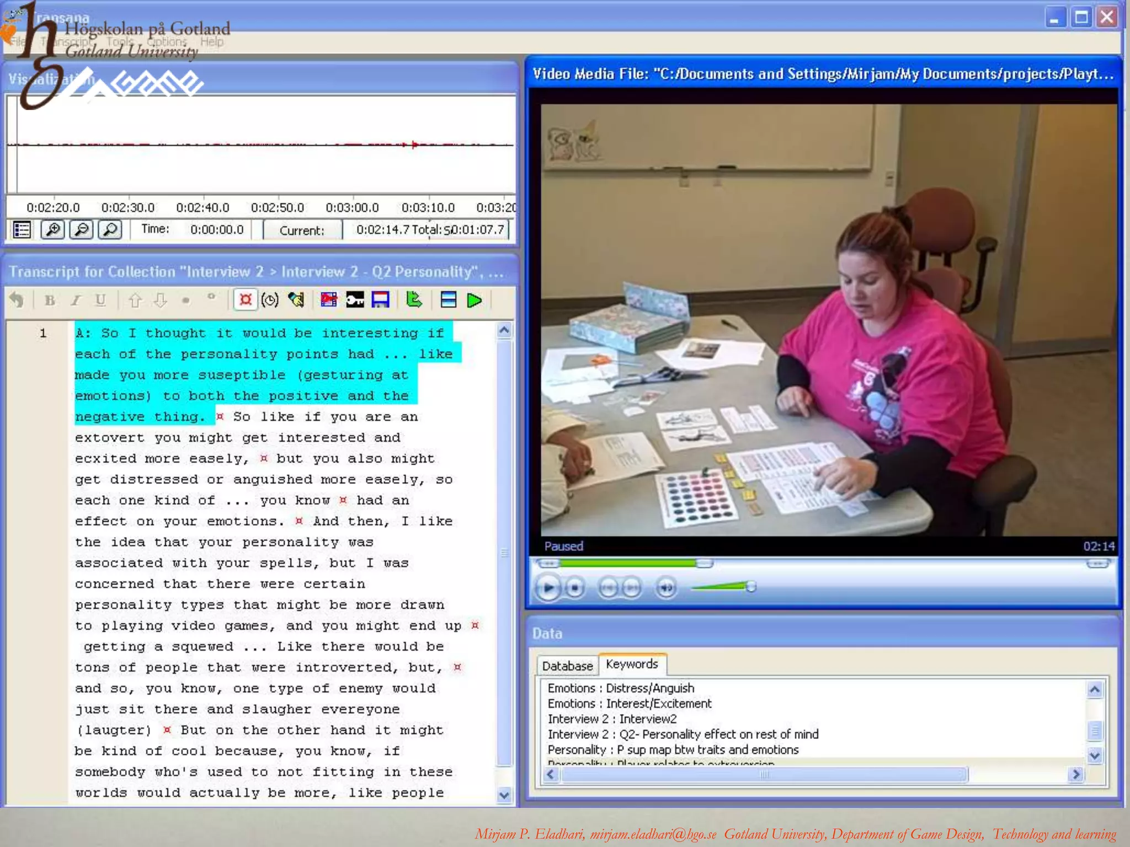Switch to the Database tab
Viewport: 1130px width, 847px height.
(567, 666)
